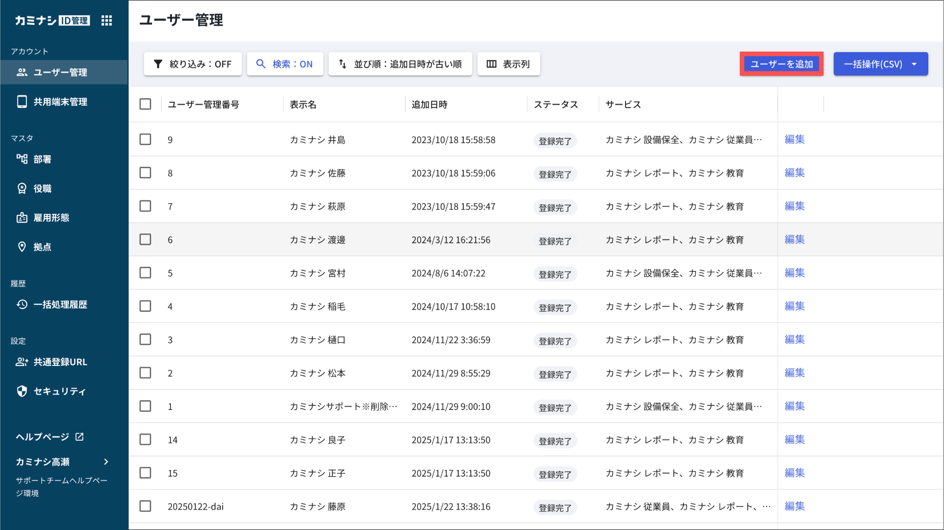The width and height of the screenshot is (944, 530).
Task: Open the 一括操作(CSV) dropdown
Action: (880, 64)
